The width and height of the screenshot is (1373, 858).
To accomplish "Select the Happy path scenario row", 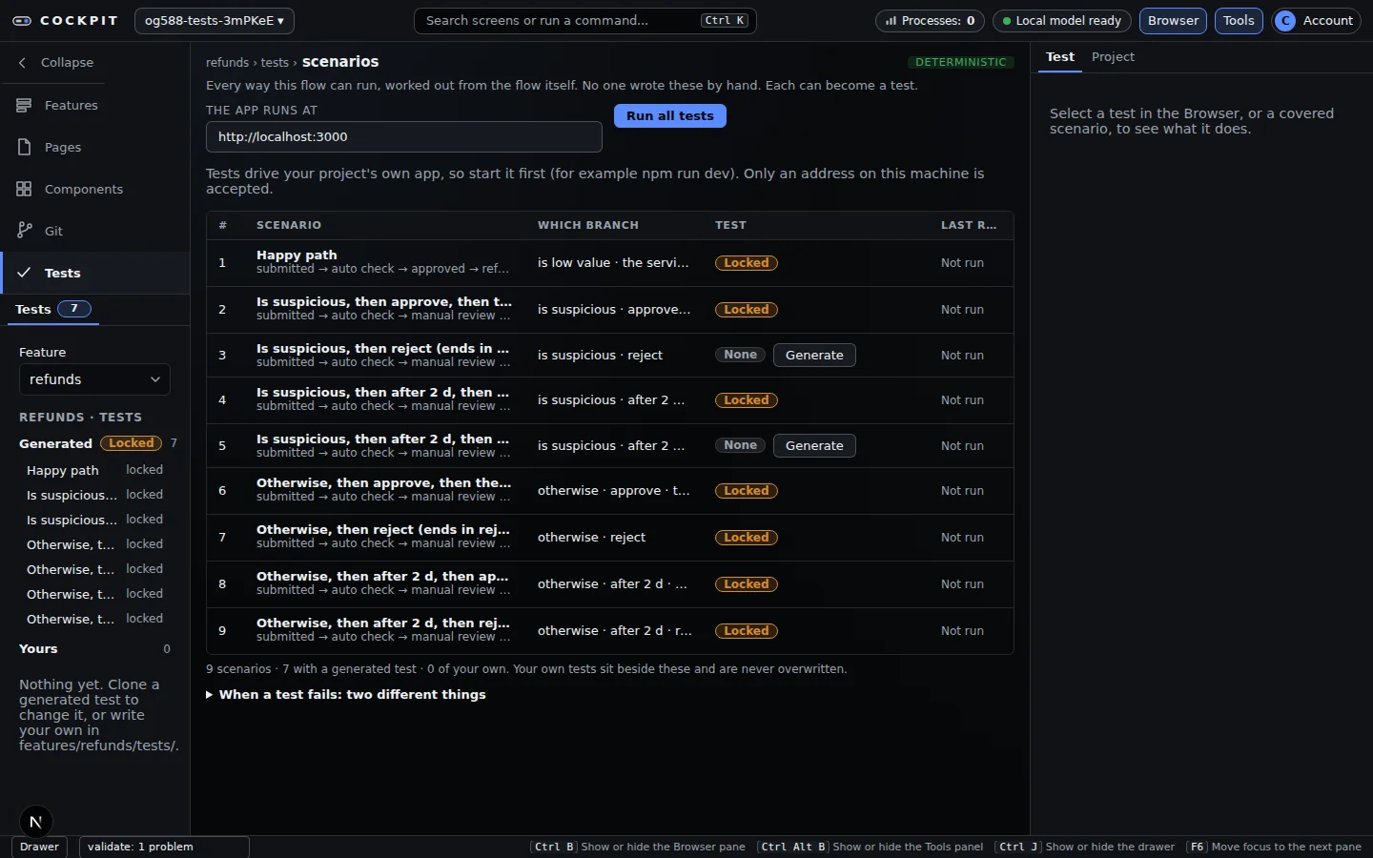I will point(610,263).
